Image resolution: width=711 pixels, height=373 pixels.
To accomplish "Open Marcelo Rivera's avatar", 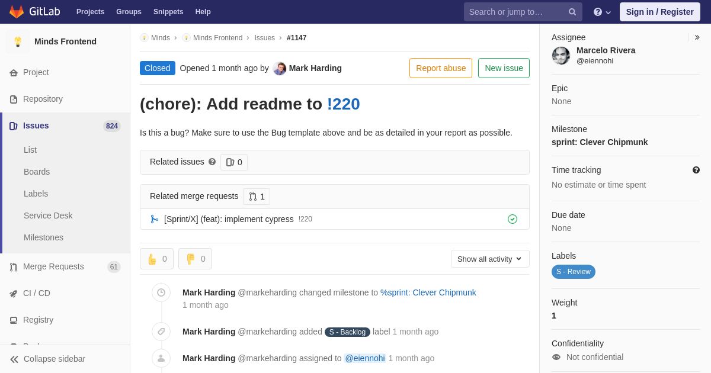I will [x=561, y=56].
